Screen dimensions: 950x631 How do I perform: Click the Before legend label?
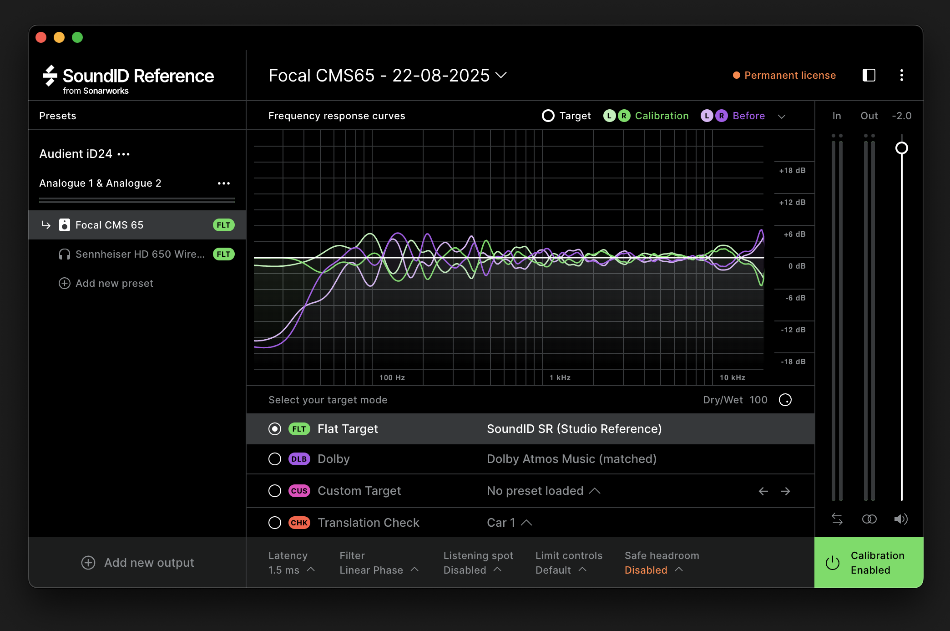click(x=749, y=116)
